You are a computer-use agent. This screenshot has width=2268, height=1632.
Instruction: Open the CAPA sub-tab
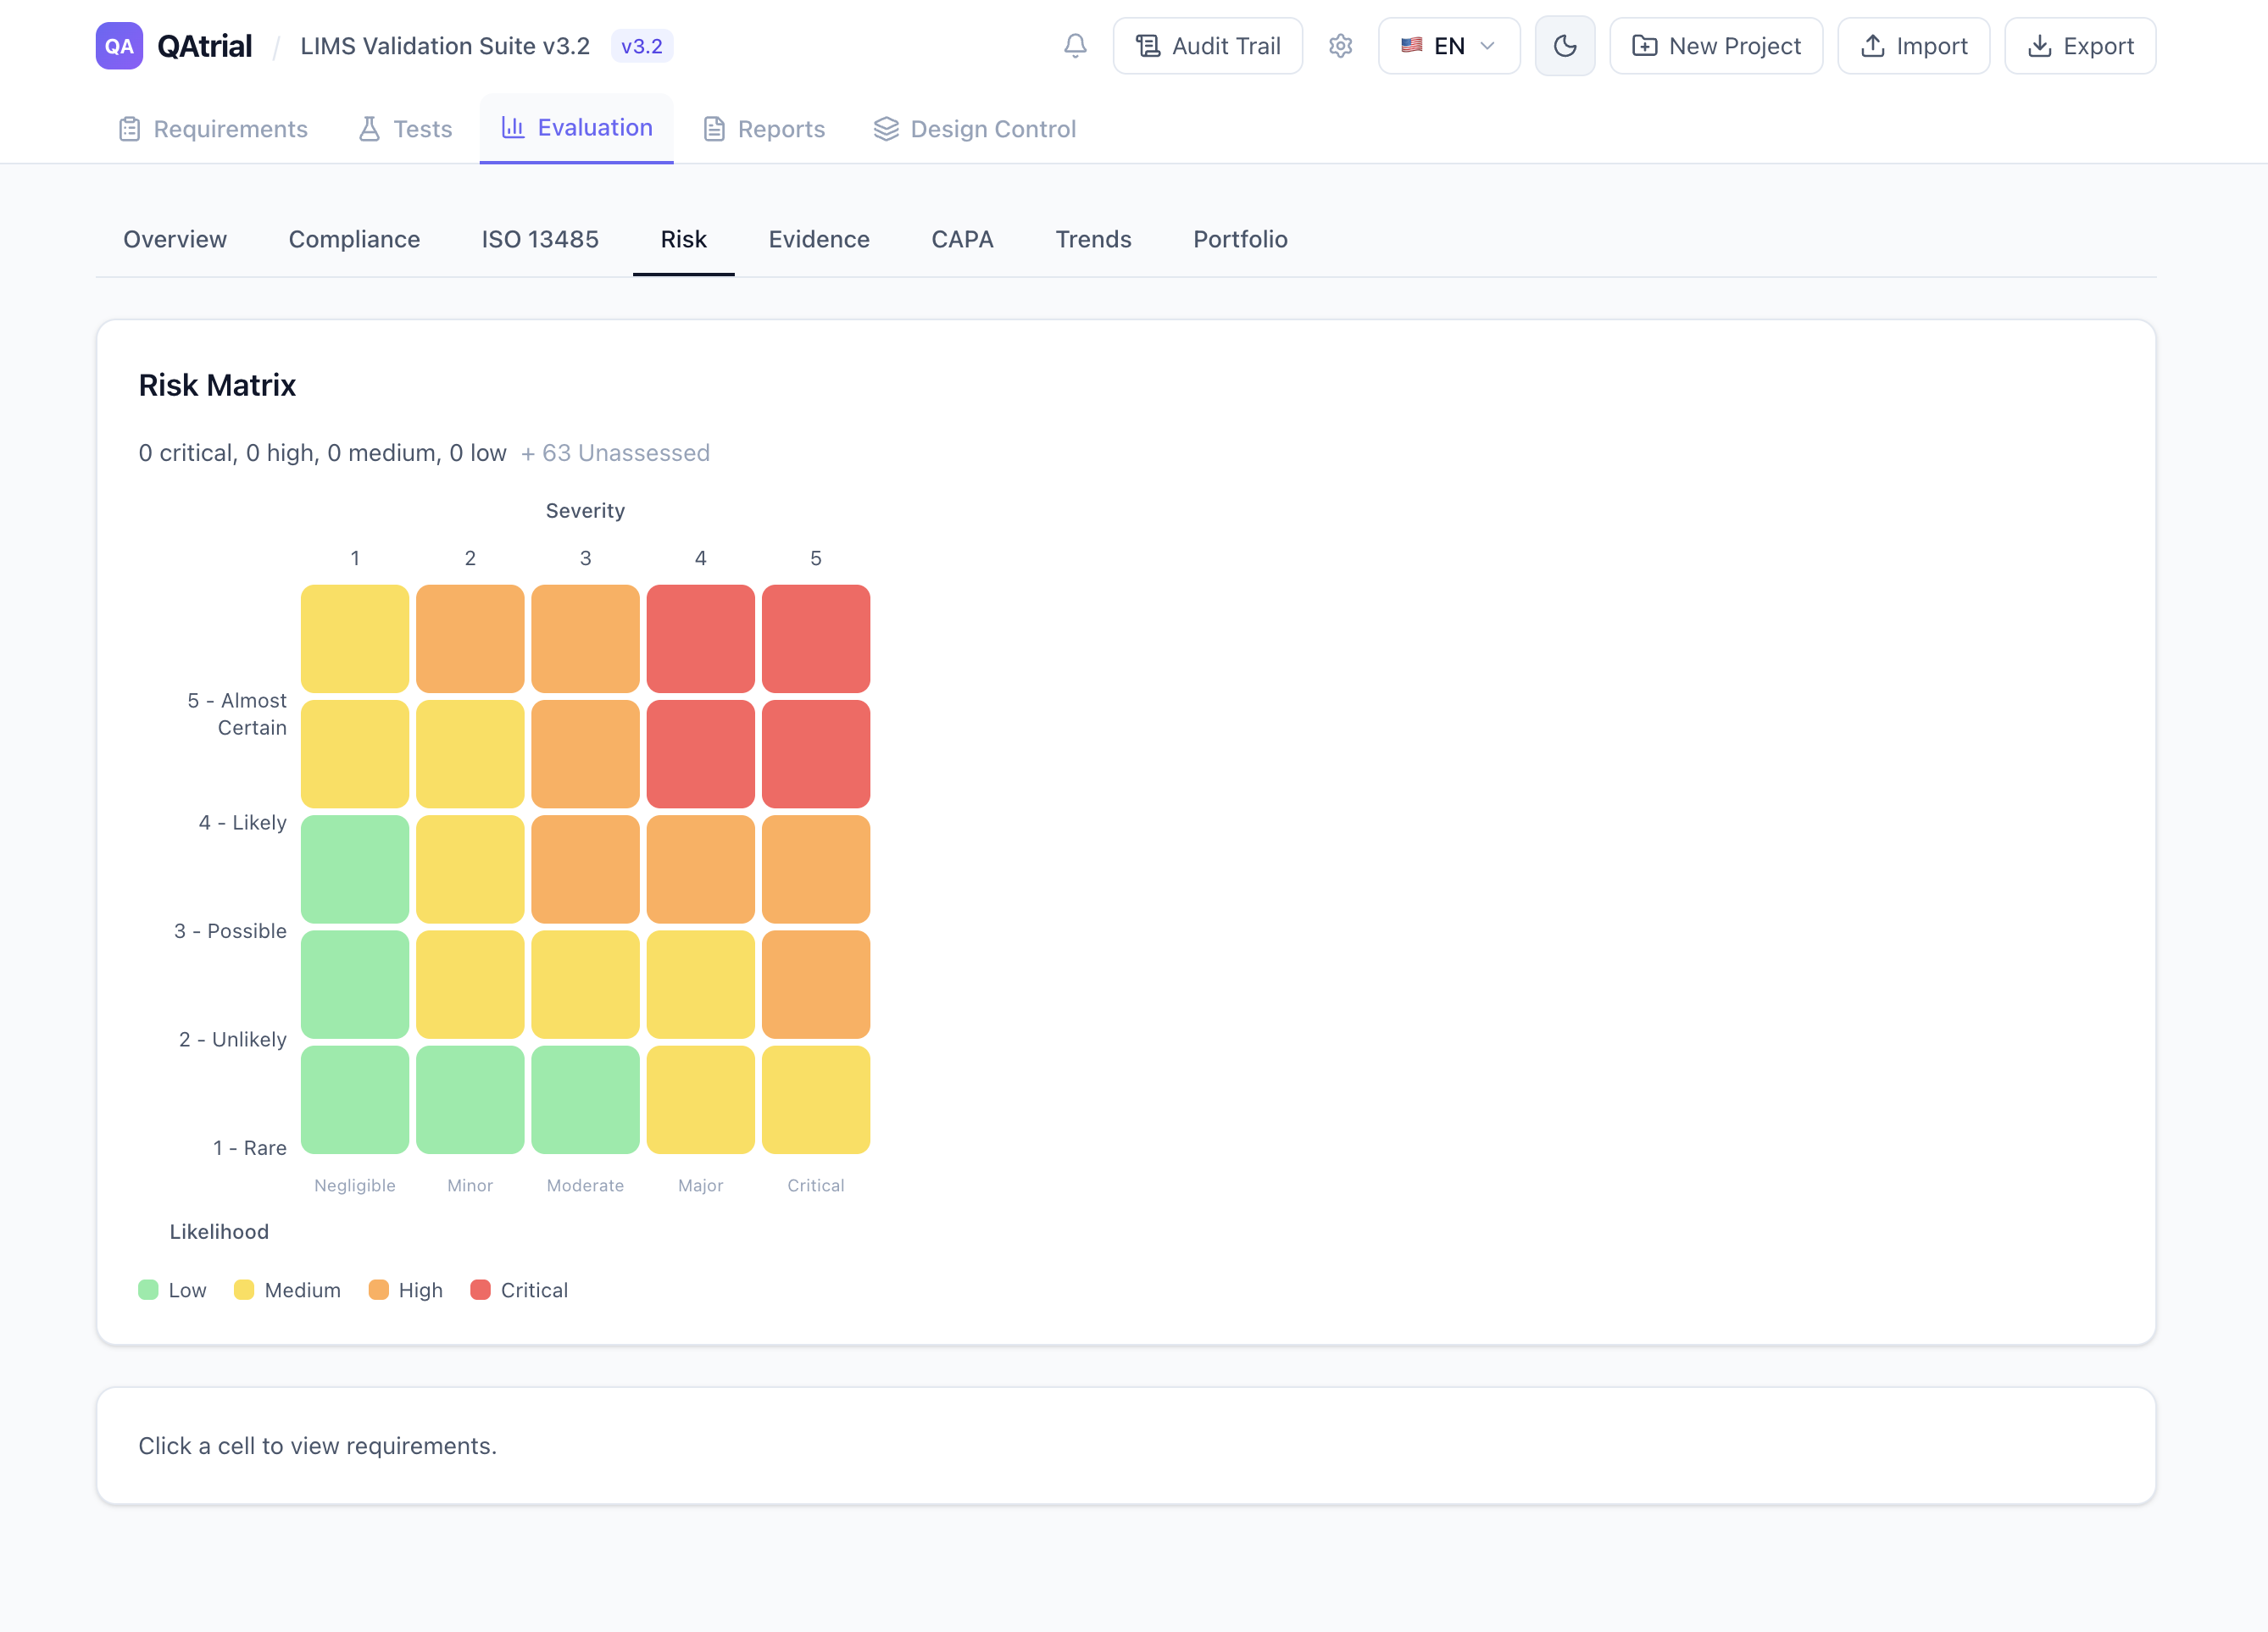(962, 239)
